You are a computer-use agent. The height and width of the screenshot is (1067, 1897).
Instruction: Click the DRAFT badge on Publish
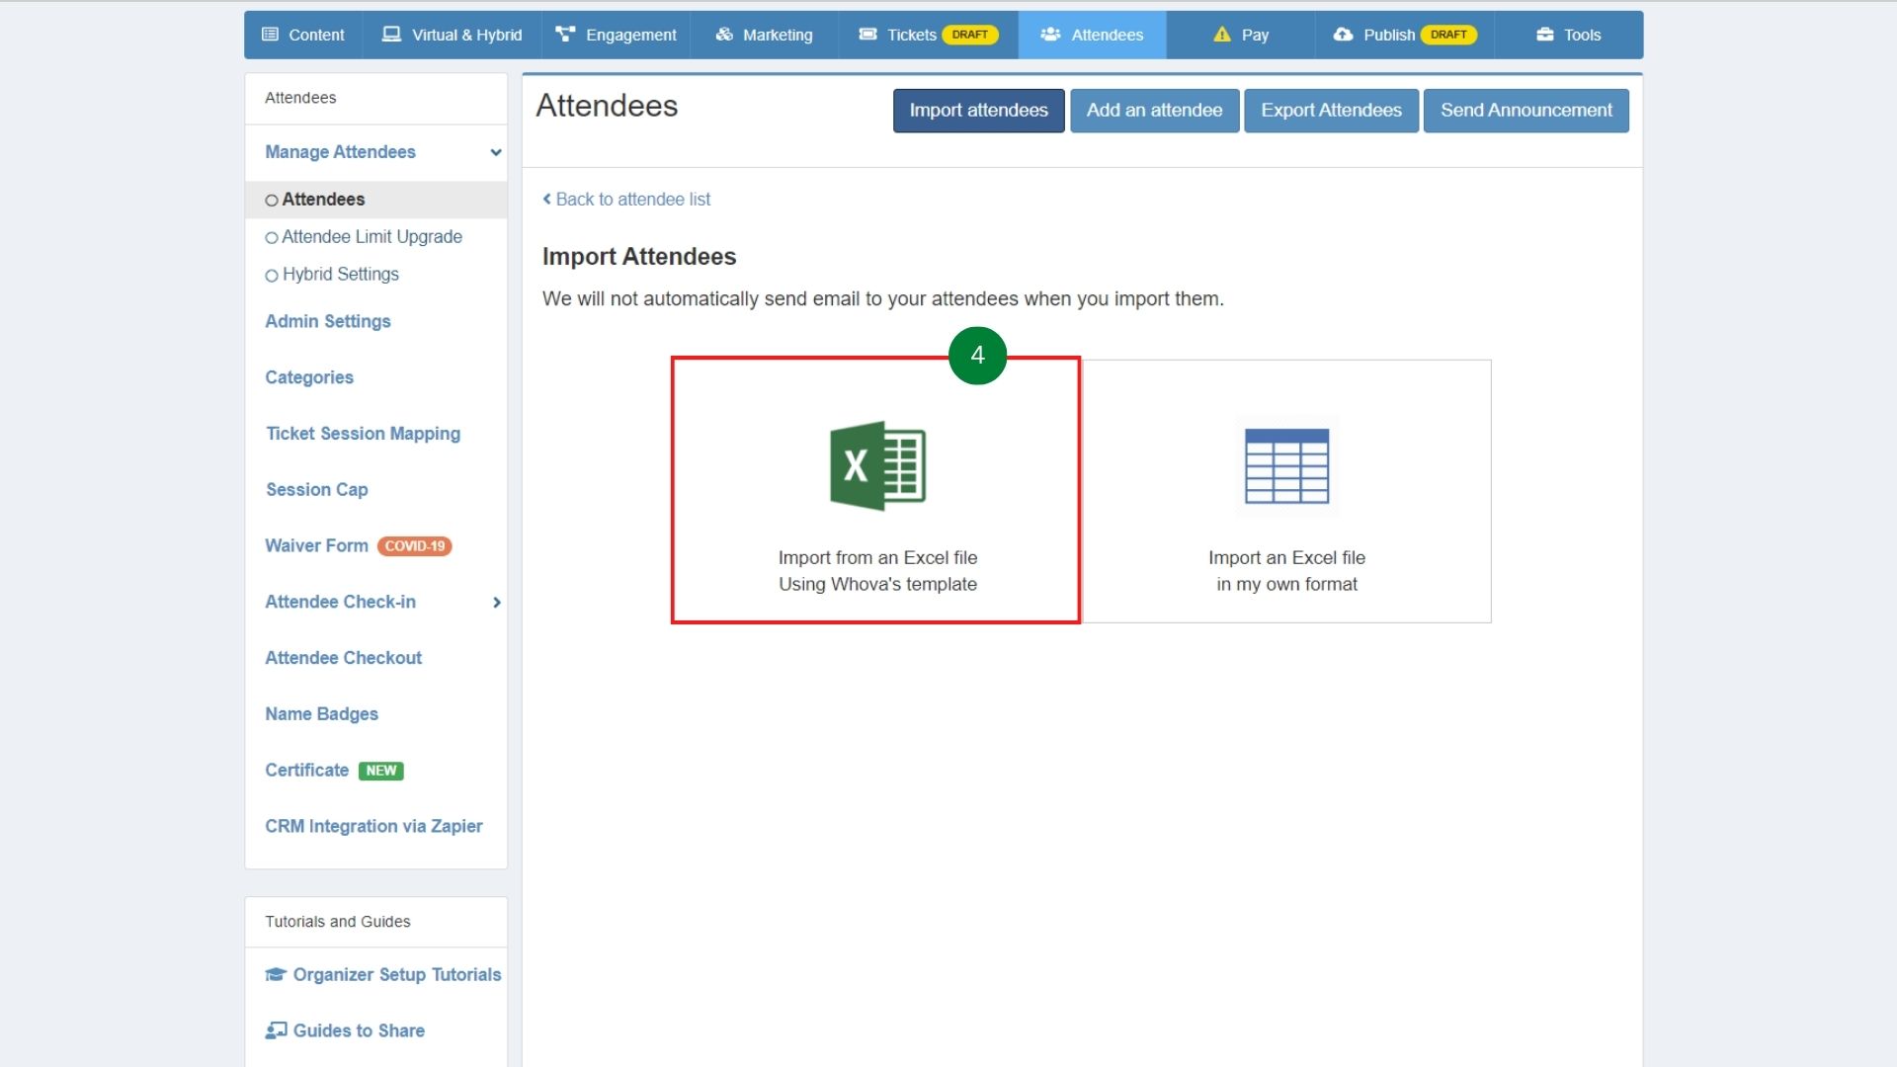[x=1448, y=35]
